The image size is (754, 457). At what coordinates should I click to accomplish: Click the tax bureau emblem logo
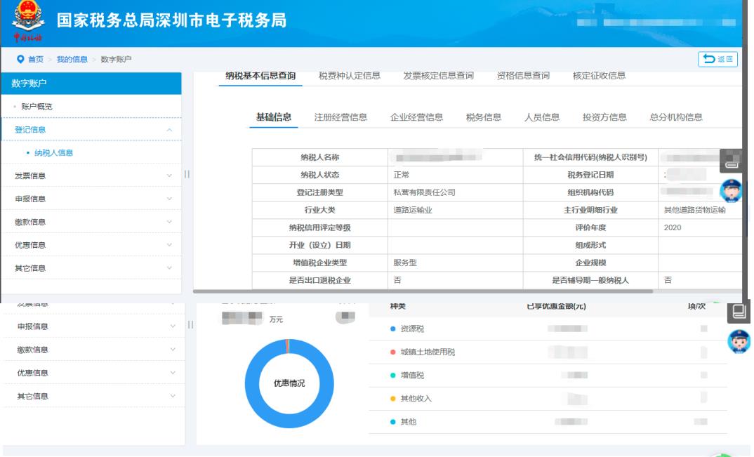[28, 21]
